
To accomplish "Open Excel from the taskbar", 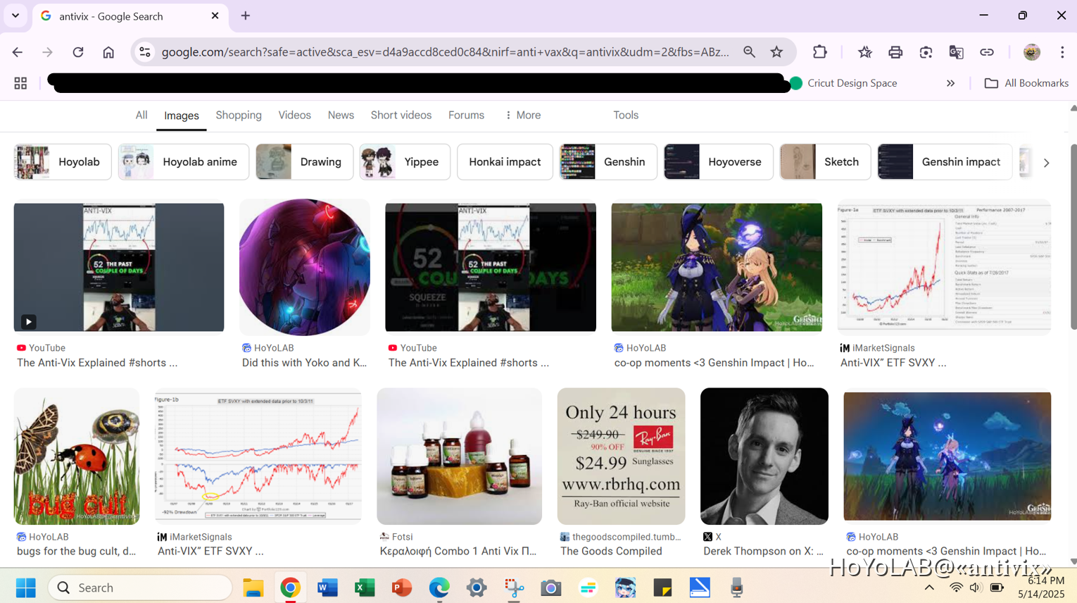I will point(364,587).
